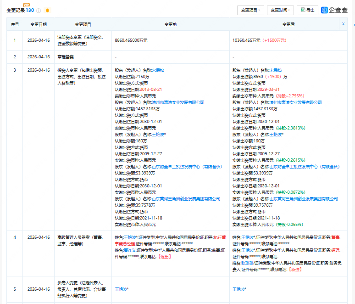Click 王艳波 in 负责人变更 row's 变更后 column
Screen dimensions: 355x304
pos(239,289)
